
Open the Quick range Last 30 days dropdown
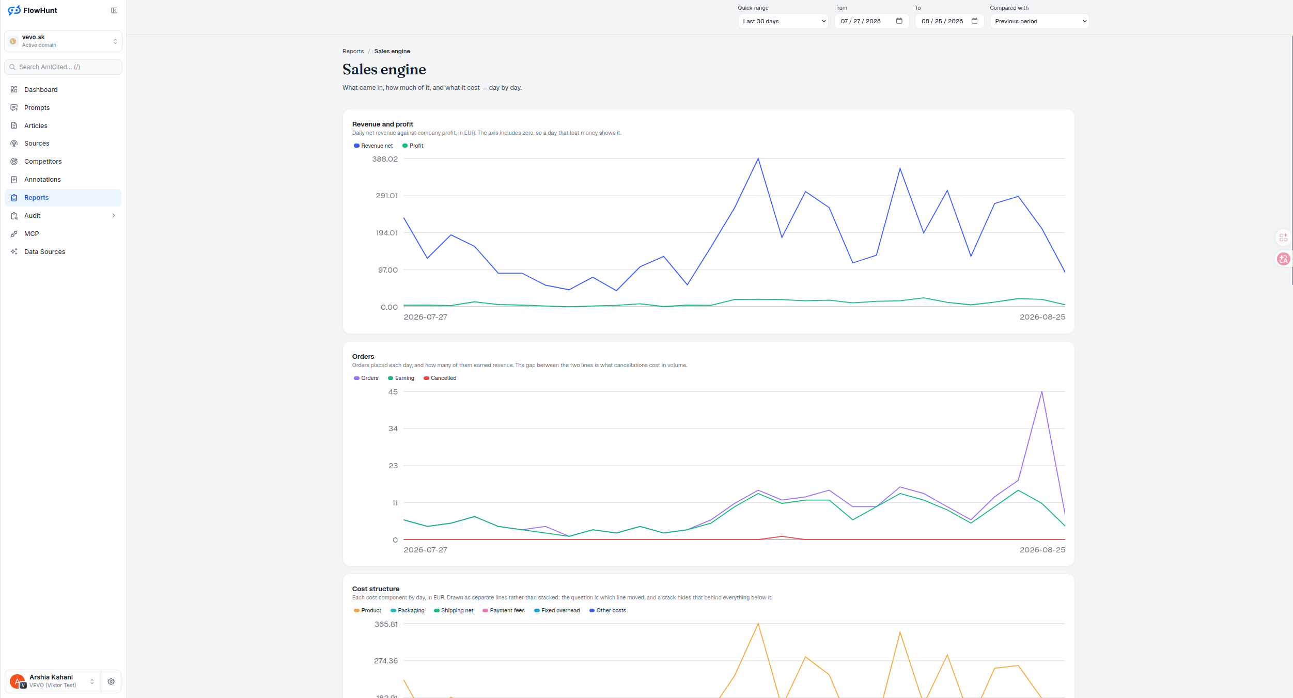click(783, 21)
